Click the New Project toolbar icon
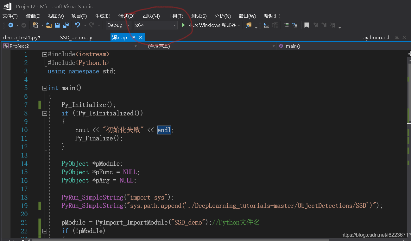The height and width of the screenshot is (241, 411). click(x=35, y=25)
